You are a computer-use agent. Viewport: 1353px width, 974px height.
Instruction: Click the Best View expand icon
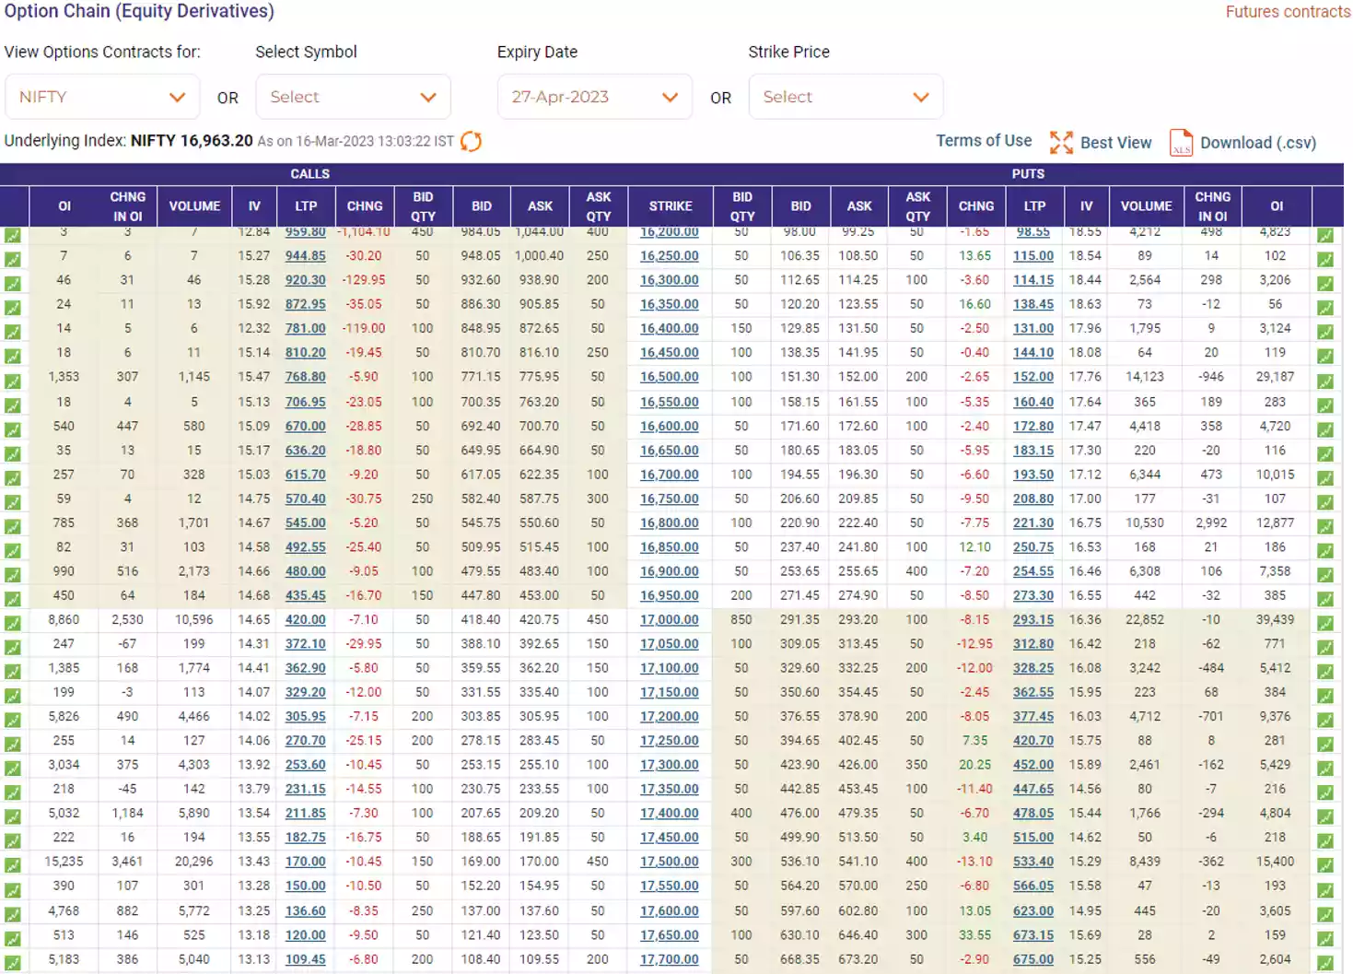(x=1061, y=142)
